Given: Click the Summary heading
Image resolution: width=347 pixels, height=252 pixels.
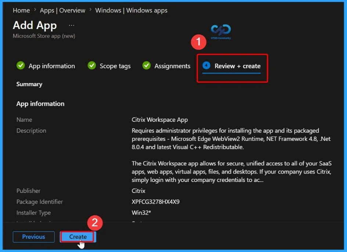Looking at the screenshot, I should click(29, 84).
